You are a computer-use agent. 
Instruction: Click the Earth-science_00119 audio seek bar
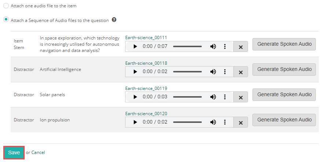click(187, 97)
